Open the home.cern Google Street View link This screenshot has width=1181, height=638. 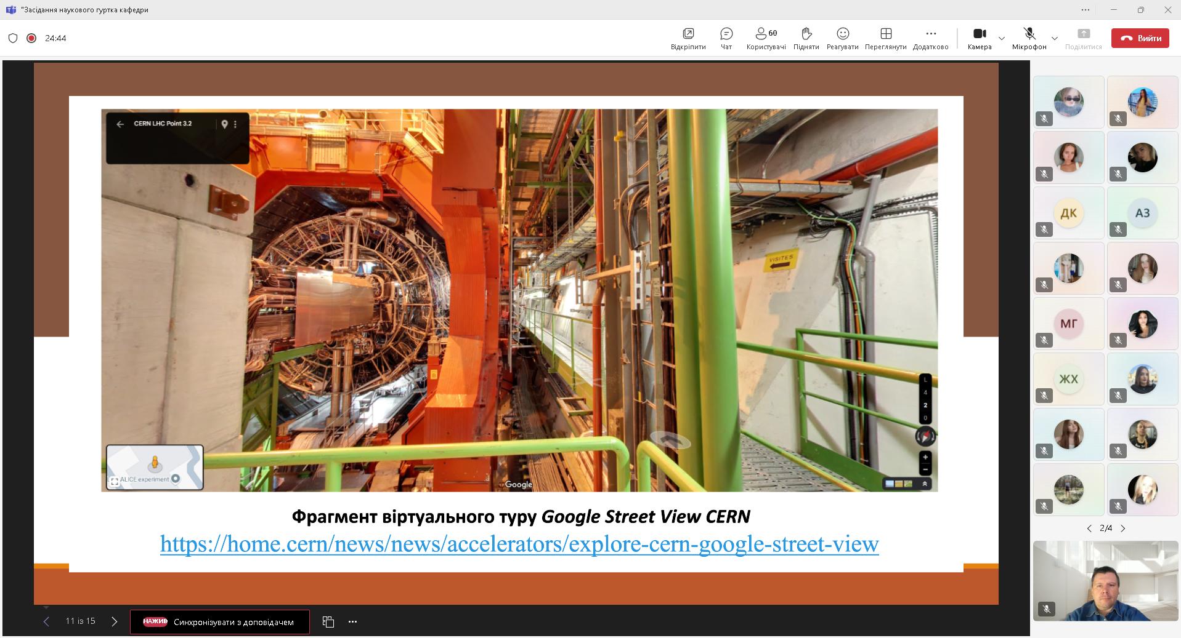[x=519, y=544]
